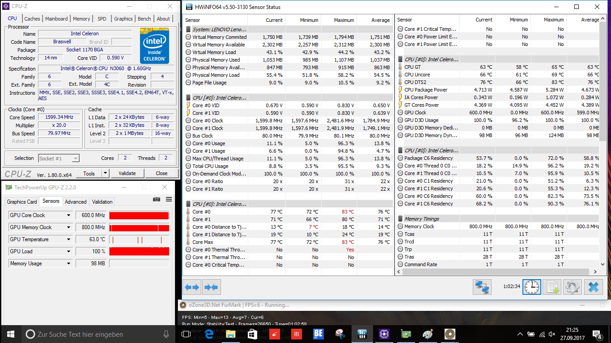This screenshot has height=343, width=611.
Task: Click the Close button in CPU-Z
Action: [161, 173]
